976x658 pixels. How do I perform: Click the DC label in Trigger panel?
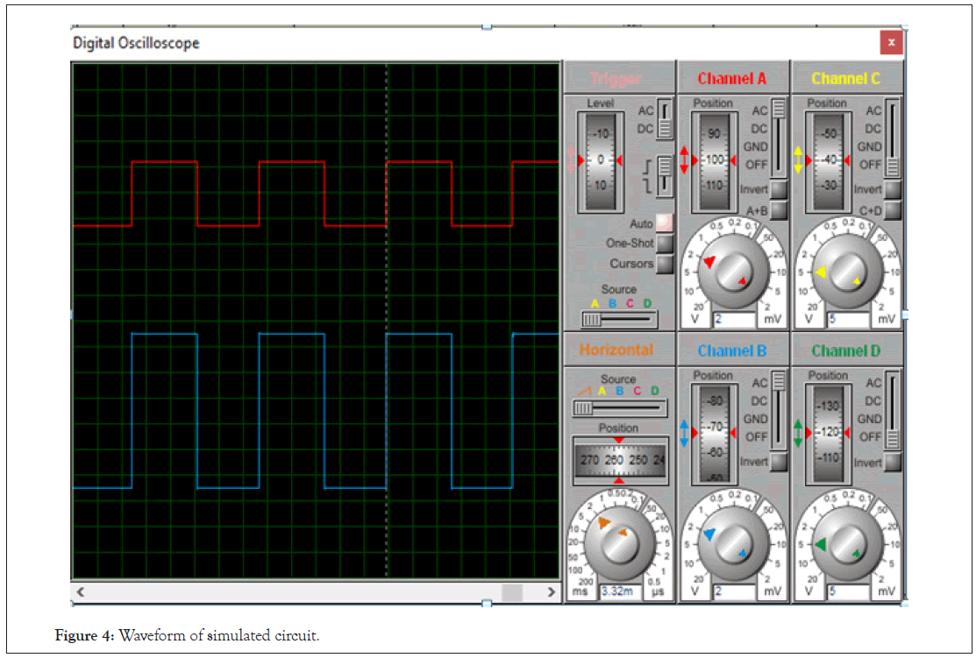click(645, 129)
